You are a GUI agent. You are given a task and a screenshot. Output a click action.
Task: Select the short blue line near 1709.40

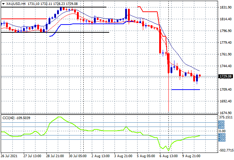tap(185, 90)
